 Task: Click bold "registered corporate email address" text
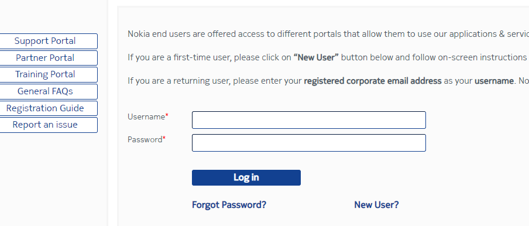click(x=373, y=81)
